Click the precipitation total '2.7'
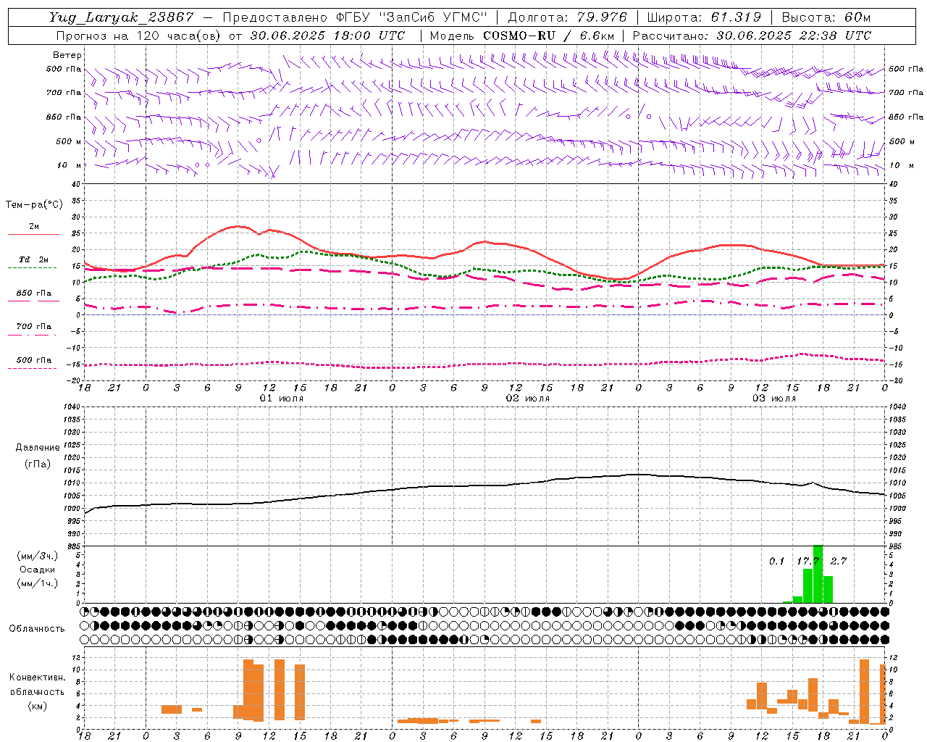The width and height of the screenshot is (927, 742). [839, 562]
